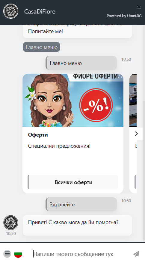Screen dimensions: 145x262
Task: Switch language via Bulgarian flag icon
Action: click(x=18, y=254)
